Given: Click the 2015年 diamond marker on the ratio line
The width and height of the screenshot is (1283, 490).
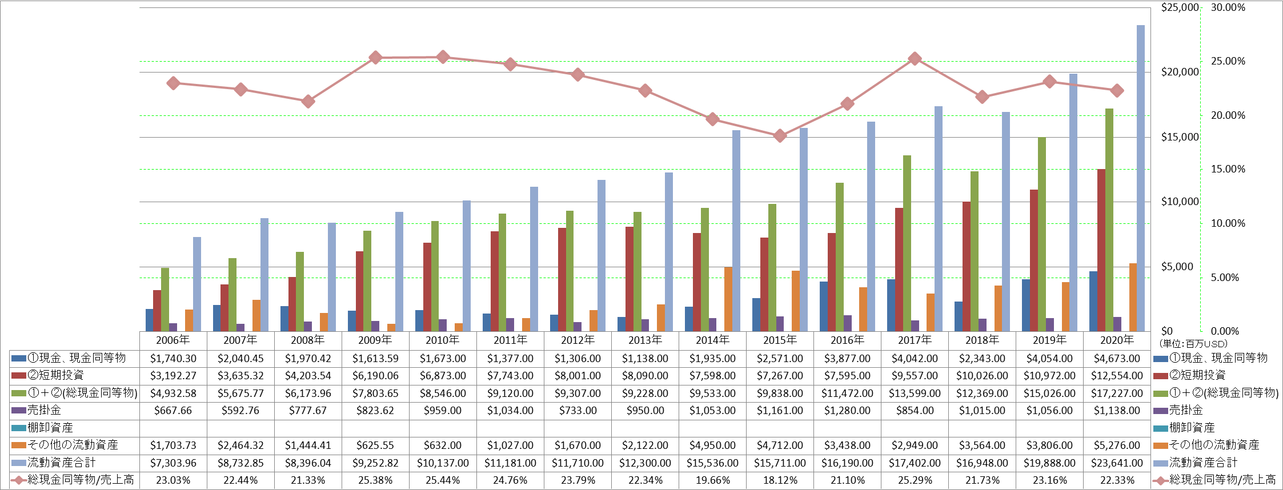Looking at the screenshot, I should pos(780,135).
